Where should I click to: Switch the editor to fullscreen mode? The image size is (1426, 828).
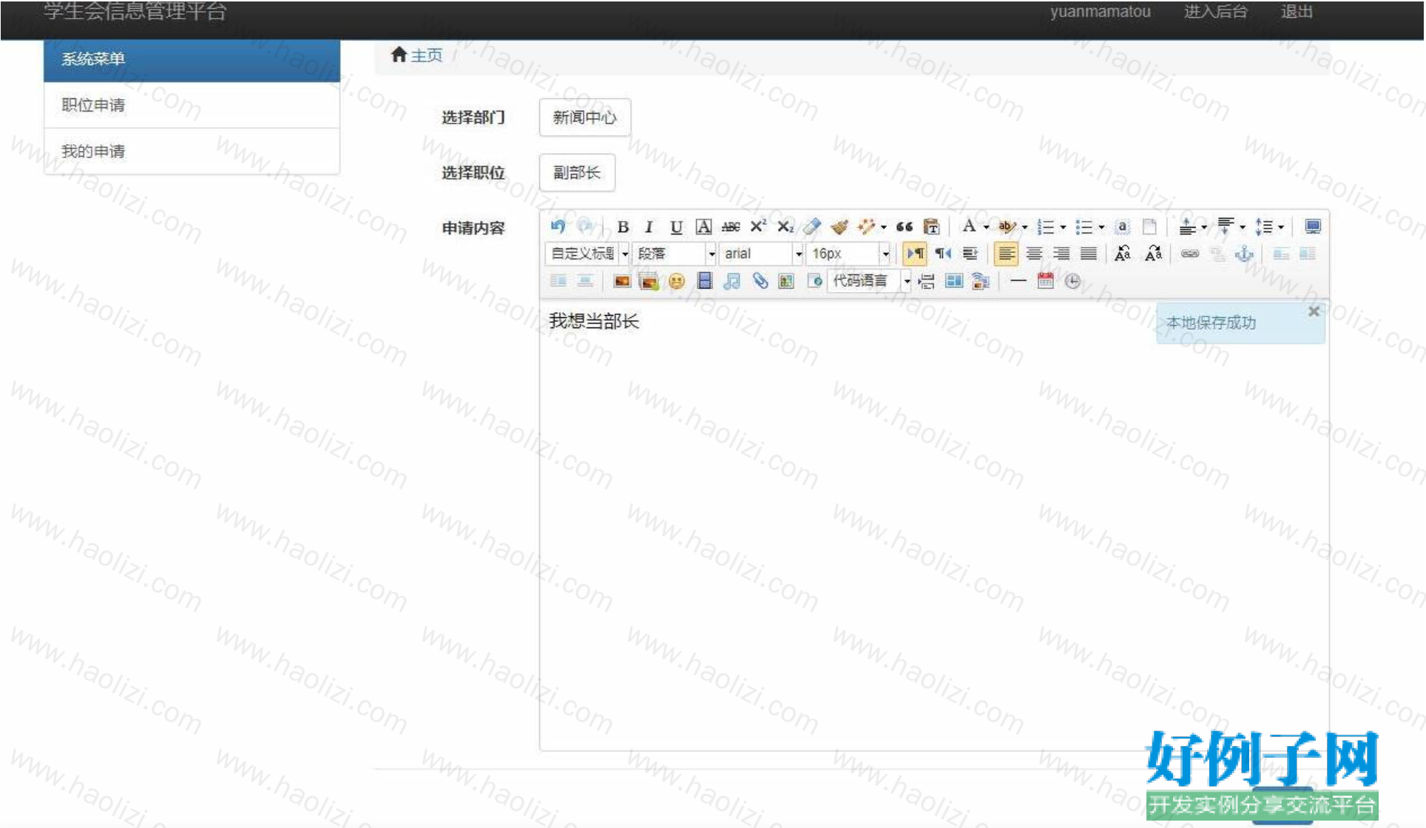[1313, 226]
